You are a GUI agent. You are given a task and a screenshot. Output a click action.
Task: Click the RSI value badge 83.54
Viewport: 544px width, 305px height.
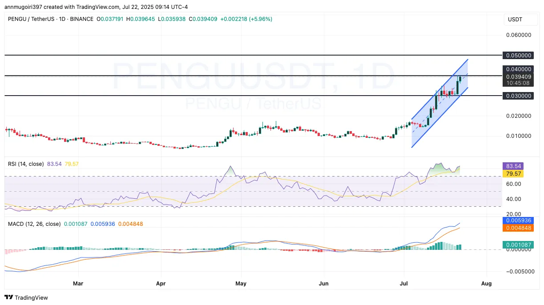click(513, 166)
